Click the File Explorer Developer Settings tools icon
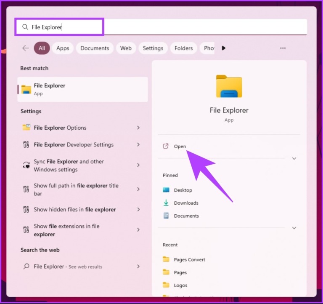This screenshot has width=323, height=304. coord(26,144)
